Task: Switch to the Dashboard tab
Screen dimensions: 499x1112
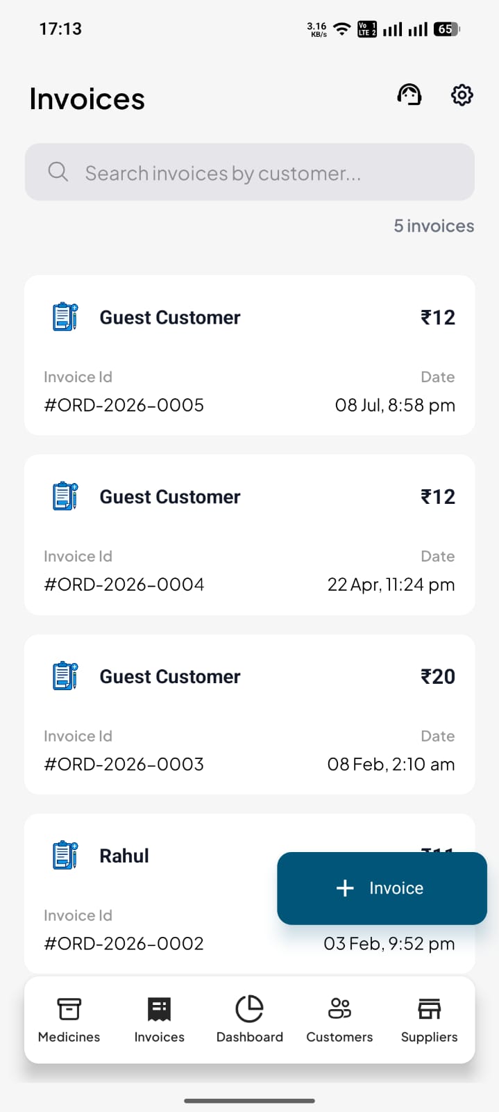Action: pos(249,1020)
